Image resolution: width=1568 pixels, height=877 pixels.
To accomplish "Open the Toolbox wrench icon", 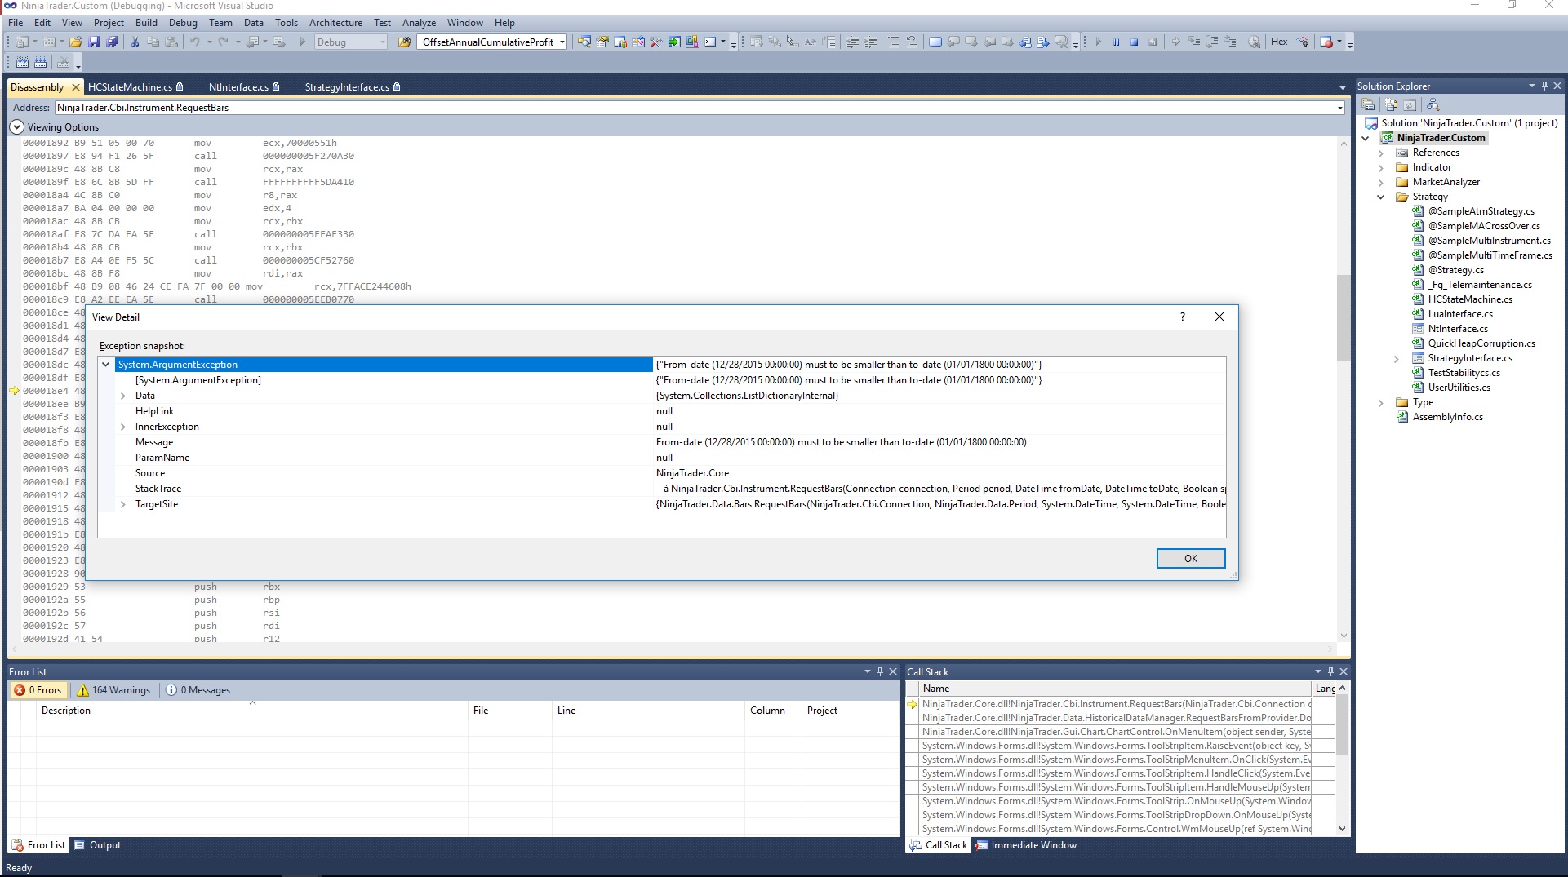I will tap(655, 42).
